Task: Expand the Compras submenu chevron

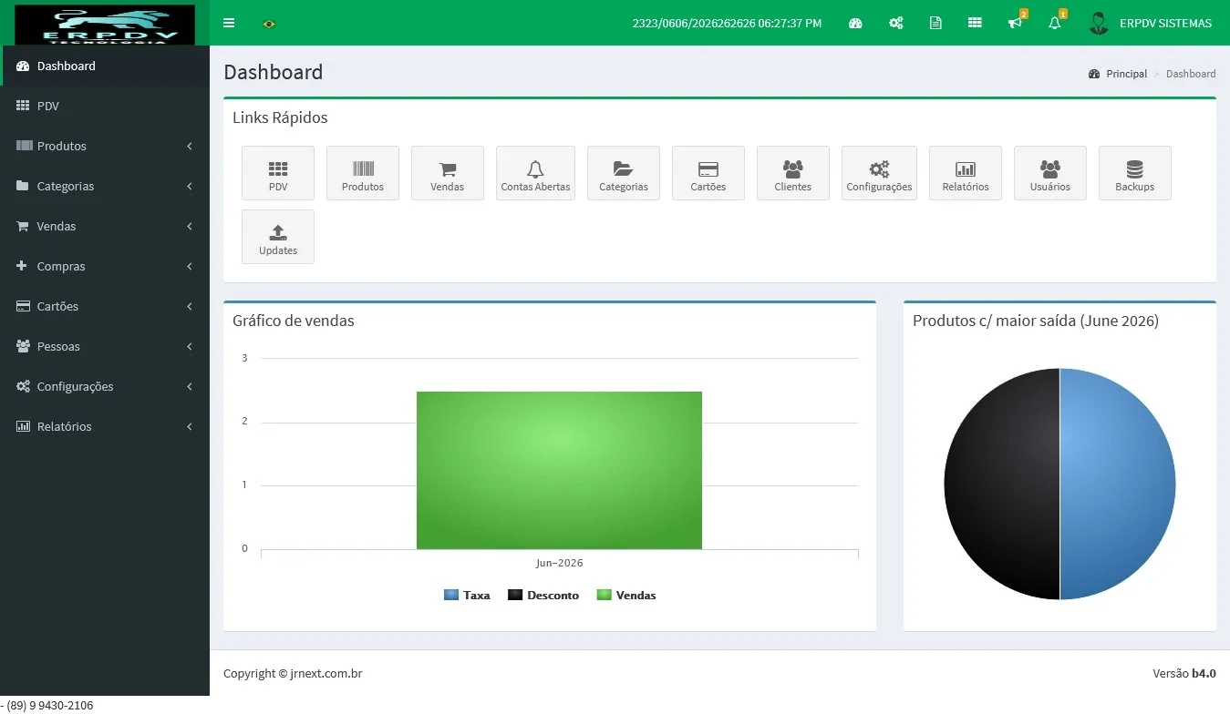Action: tap(190, 266)
